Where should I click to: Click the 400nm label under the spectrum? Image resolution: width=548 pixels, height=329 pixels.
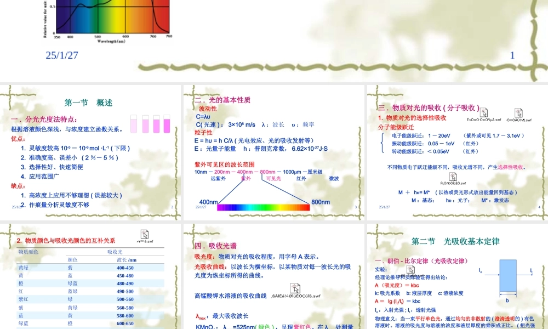point(208,202)
